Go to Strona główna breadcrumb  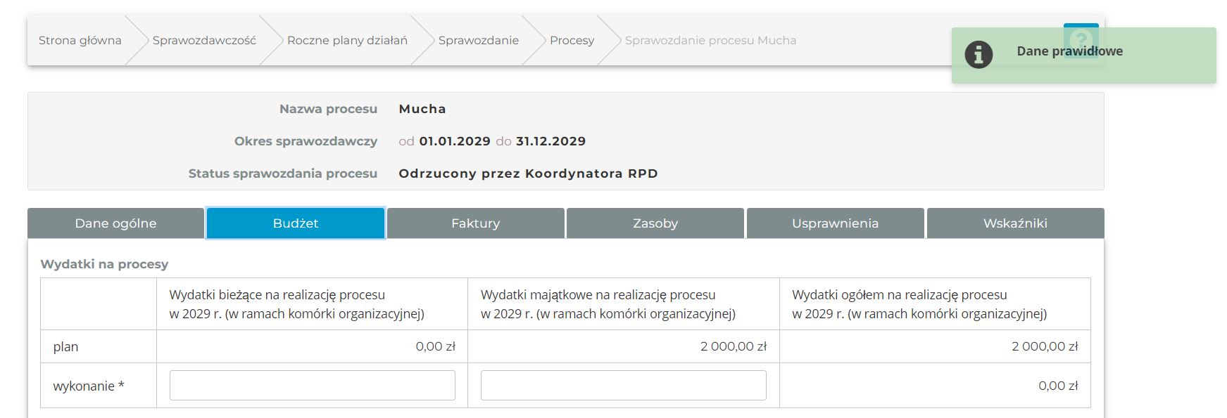[x=80, y=41]
